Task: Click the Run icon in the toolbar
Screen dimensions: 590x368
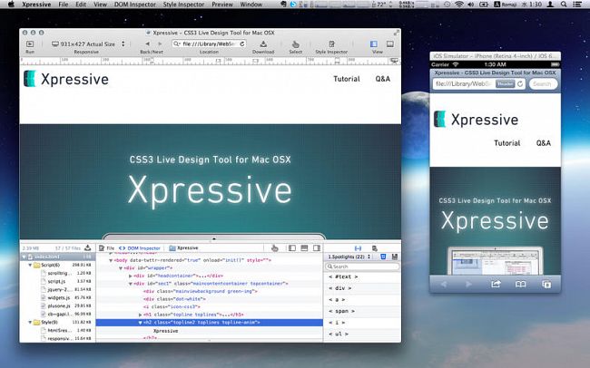Action: click(29, 44)
